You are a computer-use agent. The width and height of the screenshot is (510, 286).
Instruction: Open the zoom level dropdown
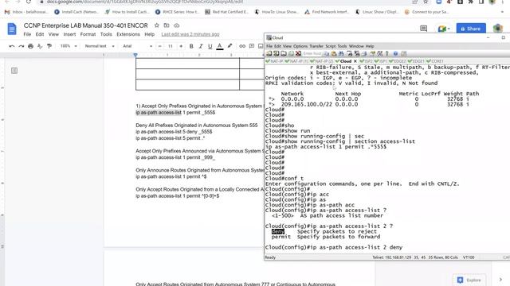point(69,46)
